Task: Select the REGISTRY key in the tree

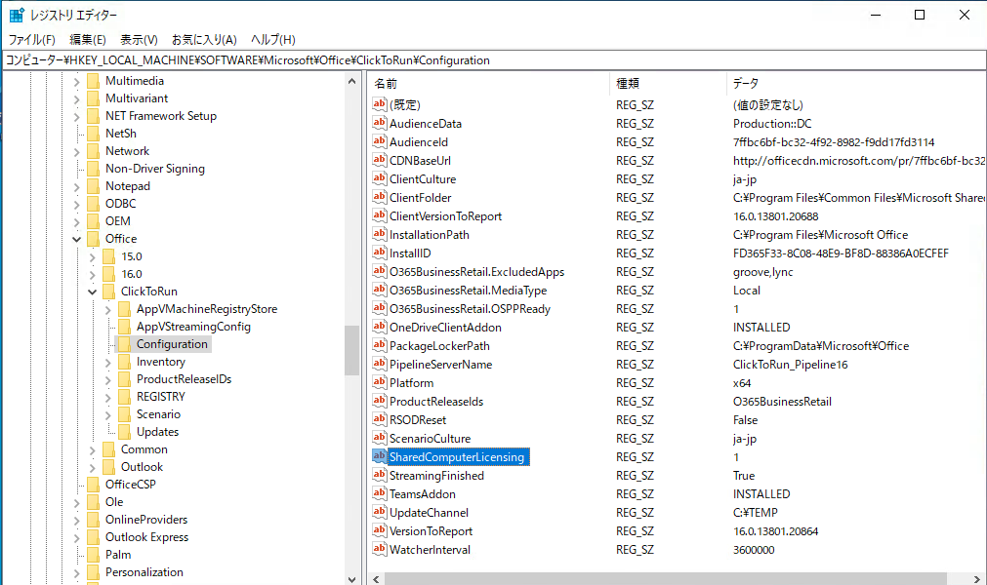Action: tap(161, 397)
